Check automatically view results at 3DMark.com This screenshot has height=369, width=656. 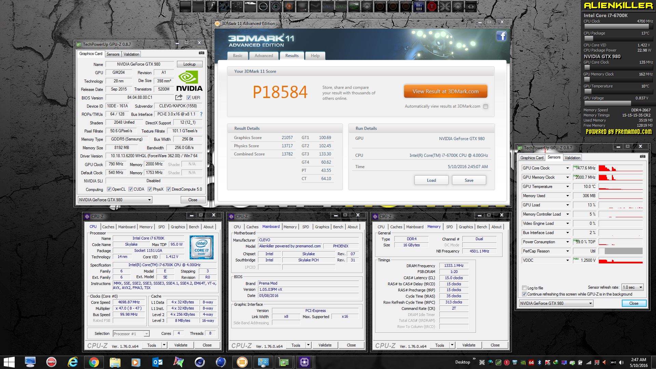coord(486,106)
